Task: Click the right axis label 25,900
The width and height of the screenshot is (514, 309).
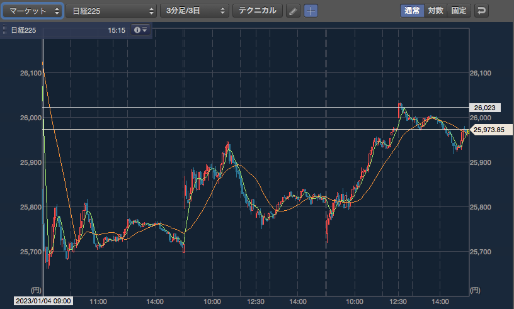Action: click(x=481, y=162)
